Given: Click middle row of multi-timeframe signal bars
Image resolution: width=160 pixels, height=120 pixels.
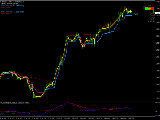Looking at the screenshot, I should coord(150,8).
